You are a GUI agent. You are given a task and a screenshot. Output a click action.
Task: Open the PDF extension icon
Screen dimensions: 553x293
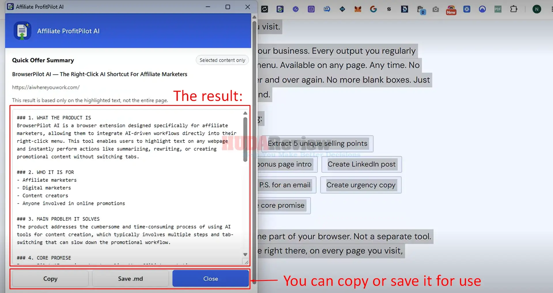click(x=498, y=9)
